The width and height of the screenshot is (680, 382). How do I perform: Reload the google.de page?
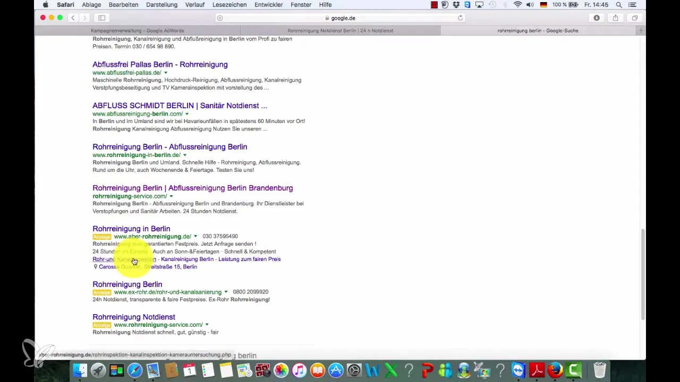460,18
